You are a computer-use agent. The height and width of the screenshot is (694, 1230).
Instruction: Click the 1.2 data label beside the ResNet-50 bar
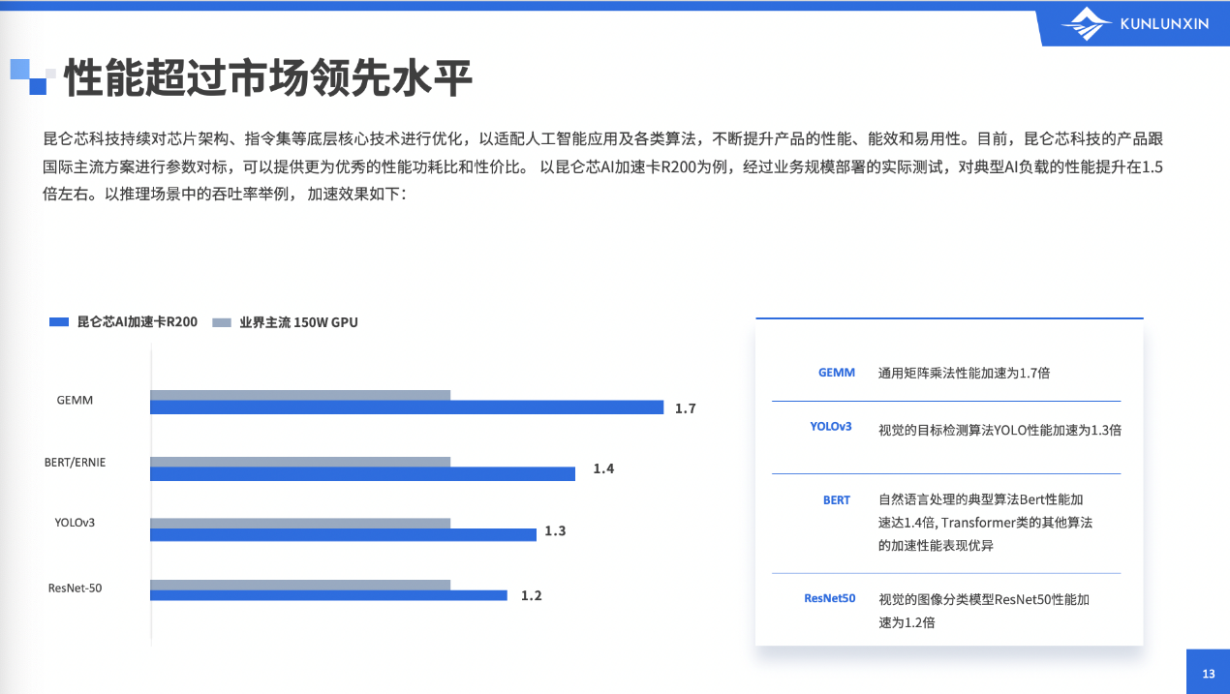[x=532, y=595]
